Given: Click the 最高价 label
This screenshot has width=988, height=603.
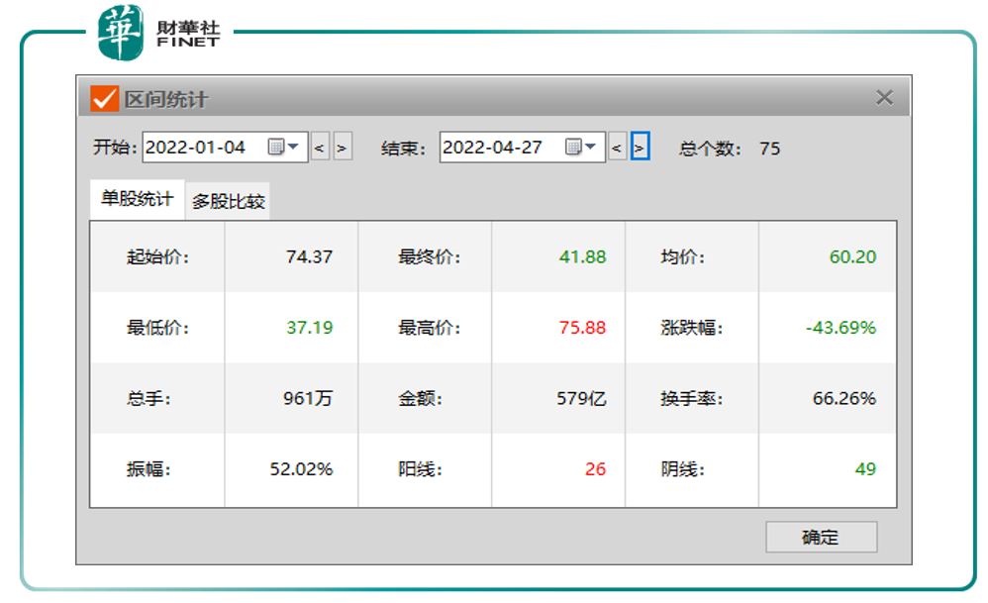Looking at the screenshot, I should pyautogui.click(x=429, y=328).
